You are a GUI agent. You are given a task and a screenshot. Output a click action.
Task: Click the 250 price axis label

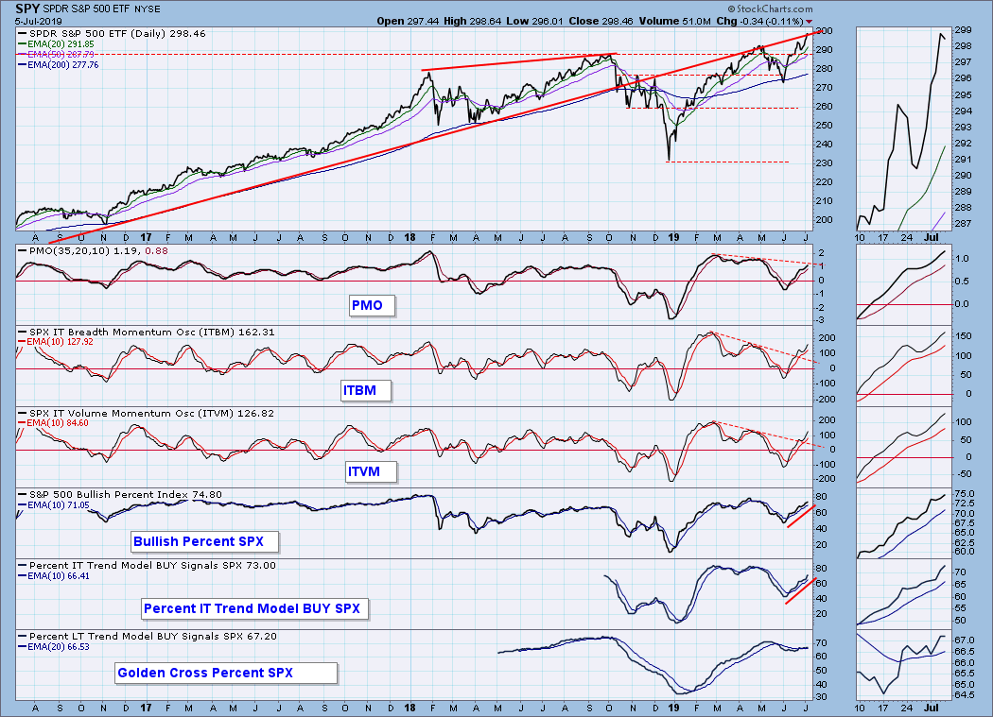824,126
